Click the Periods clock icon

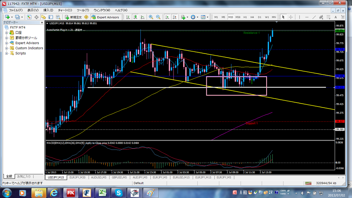193,17
